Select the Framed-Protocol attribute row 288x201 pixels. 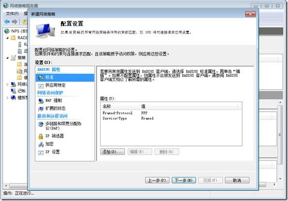coord(171,113)
